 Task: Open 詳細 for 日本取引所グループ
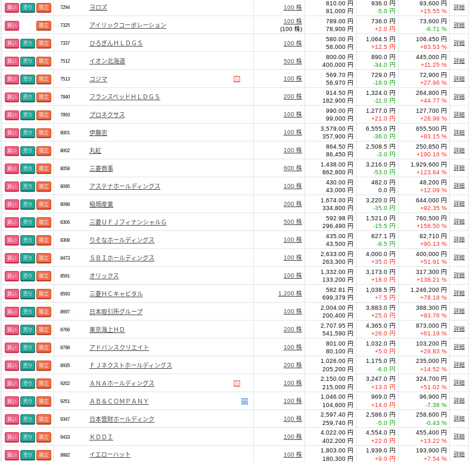[x=459, y=312]
